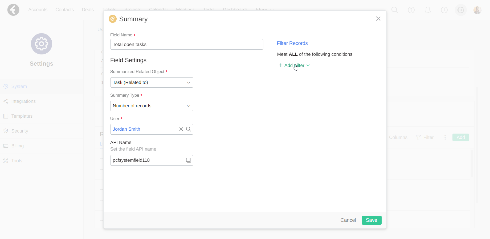Edit the Field Name input
Image resolution: width=490 pixels, height=239 pixels.
(x=187, y=44)
